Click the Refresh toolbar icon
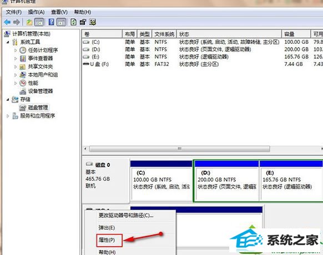323x255 pixels. click(74, 22)
